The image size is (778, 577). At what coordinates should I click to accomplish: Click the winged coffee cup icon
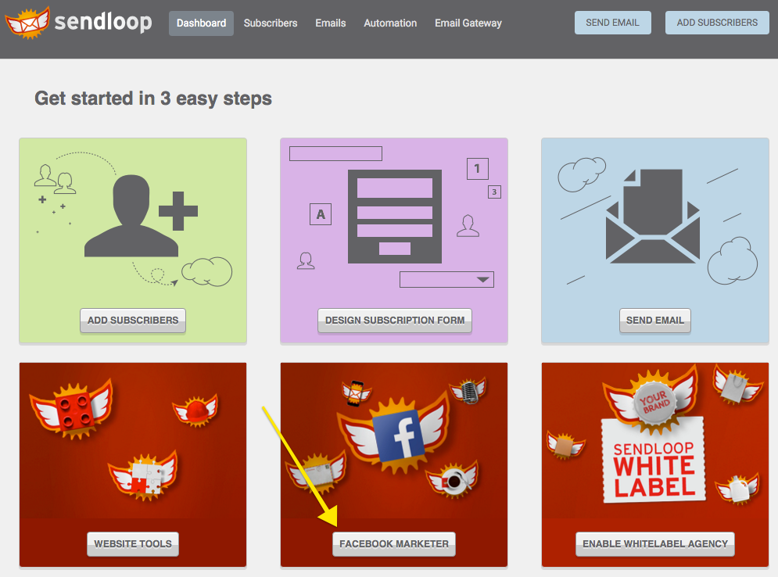453,479
